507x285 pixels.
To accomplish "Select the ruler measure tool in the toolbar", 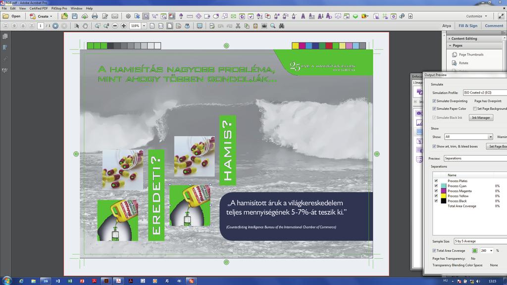I will 190,16.
